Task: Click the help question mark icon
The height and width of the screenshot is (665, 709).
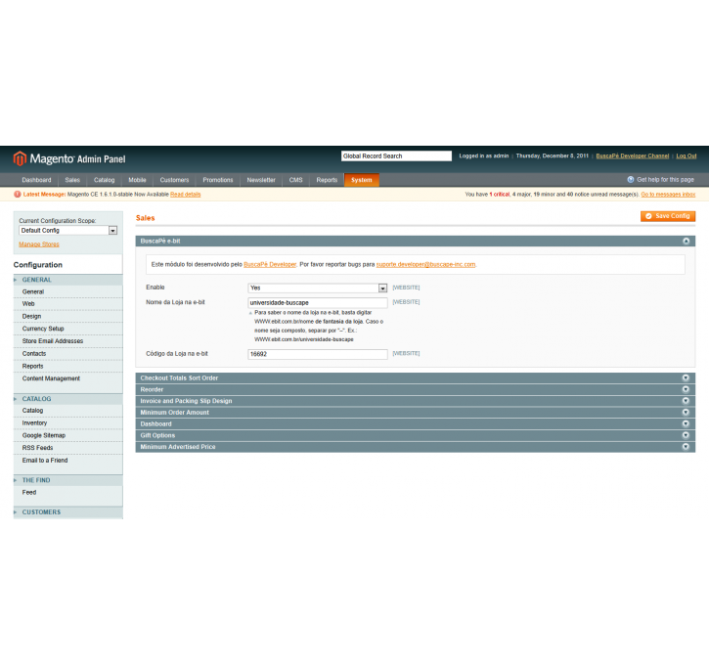Action: click(x=631, y=180)
